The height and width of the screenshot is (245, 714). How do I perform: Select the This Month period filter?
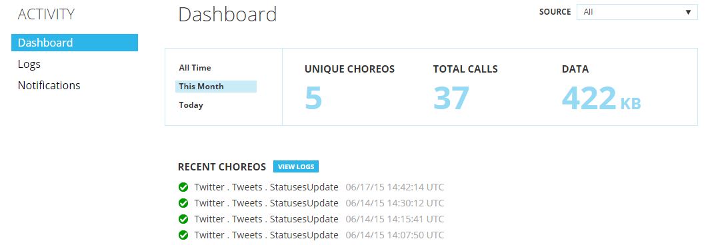click(x=216, y=87)
